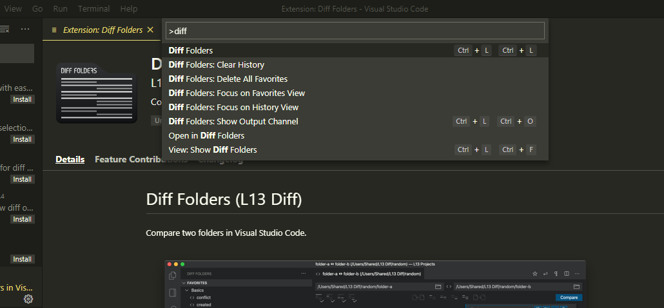Open the Terminal menu
Image resolution: width=664 pixels, height=308 pixels.
93,8
